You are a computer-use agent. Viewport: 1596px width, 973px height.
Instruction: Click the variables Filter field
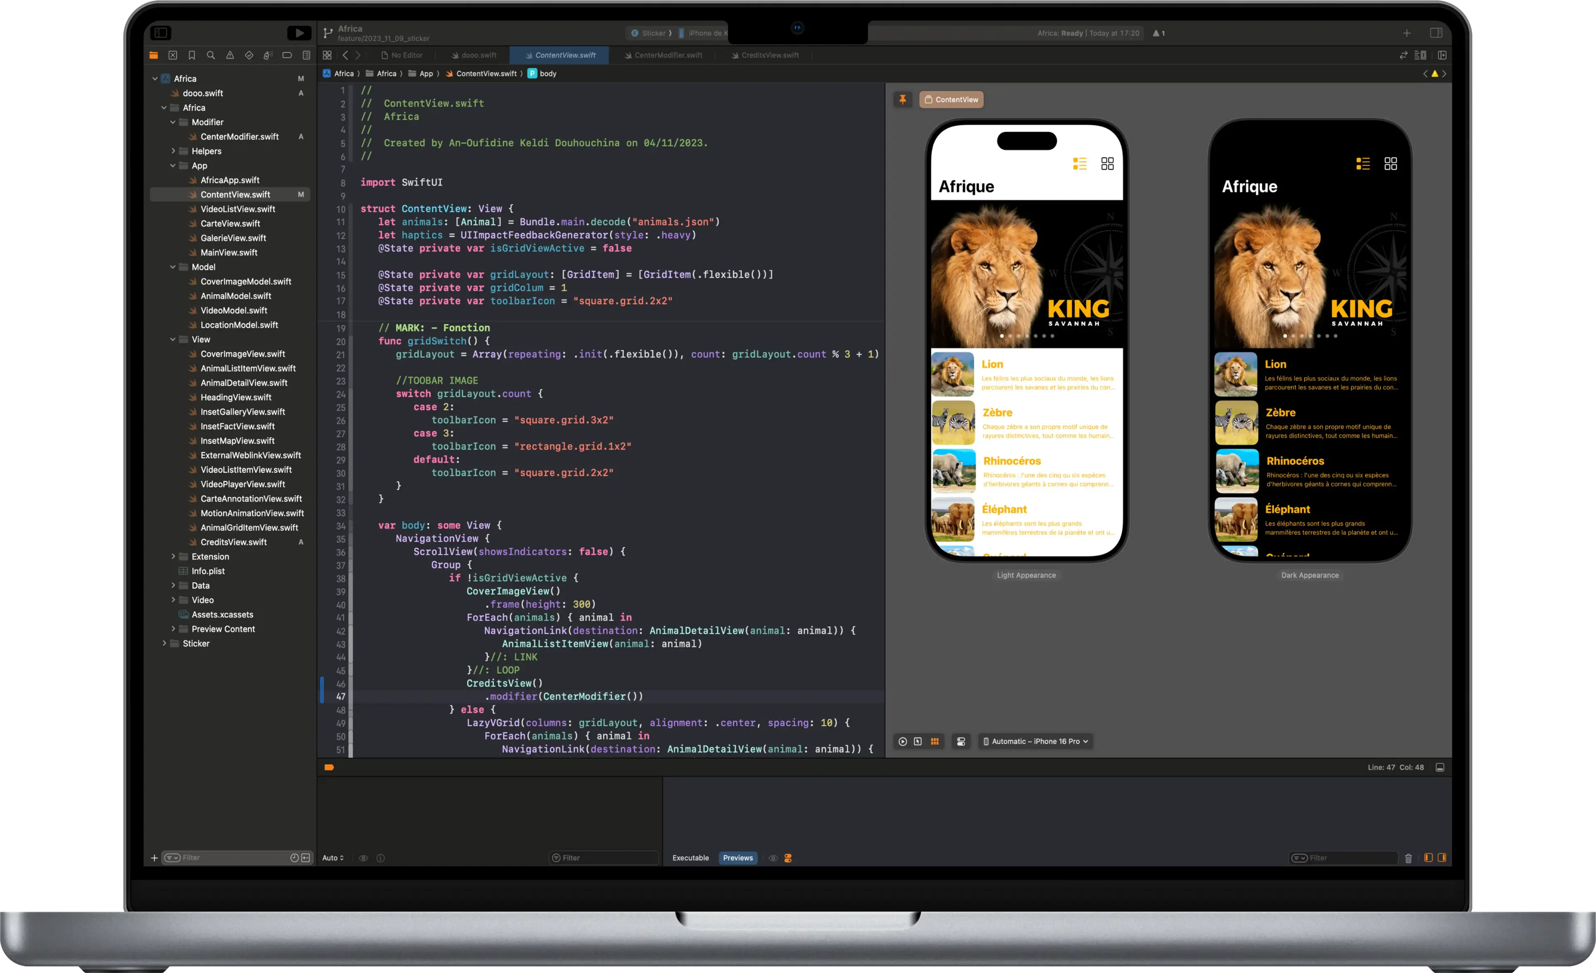point(603,858)
